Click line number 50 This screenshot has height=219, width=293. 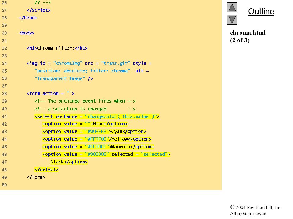pos(4,185)
